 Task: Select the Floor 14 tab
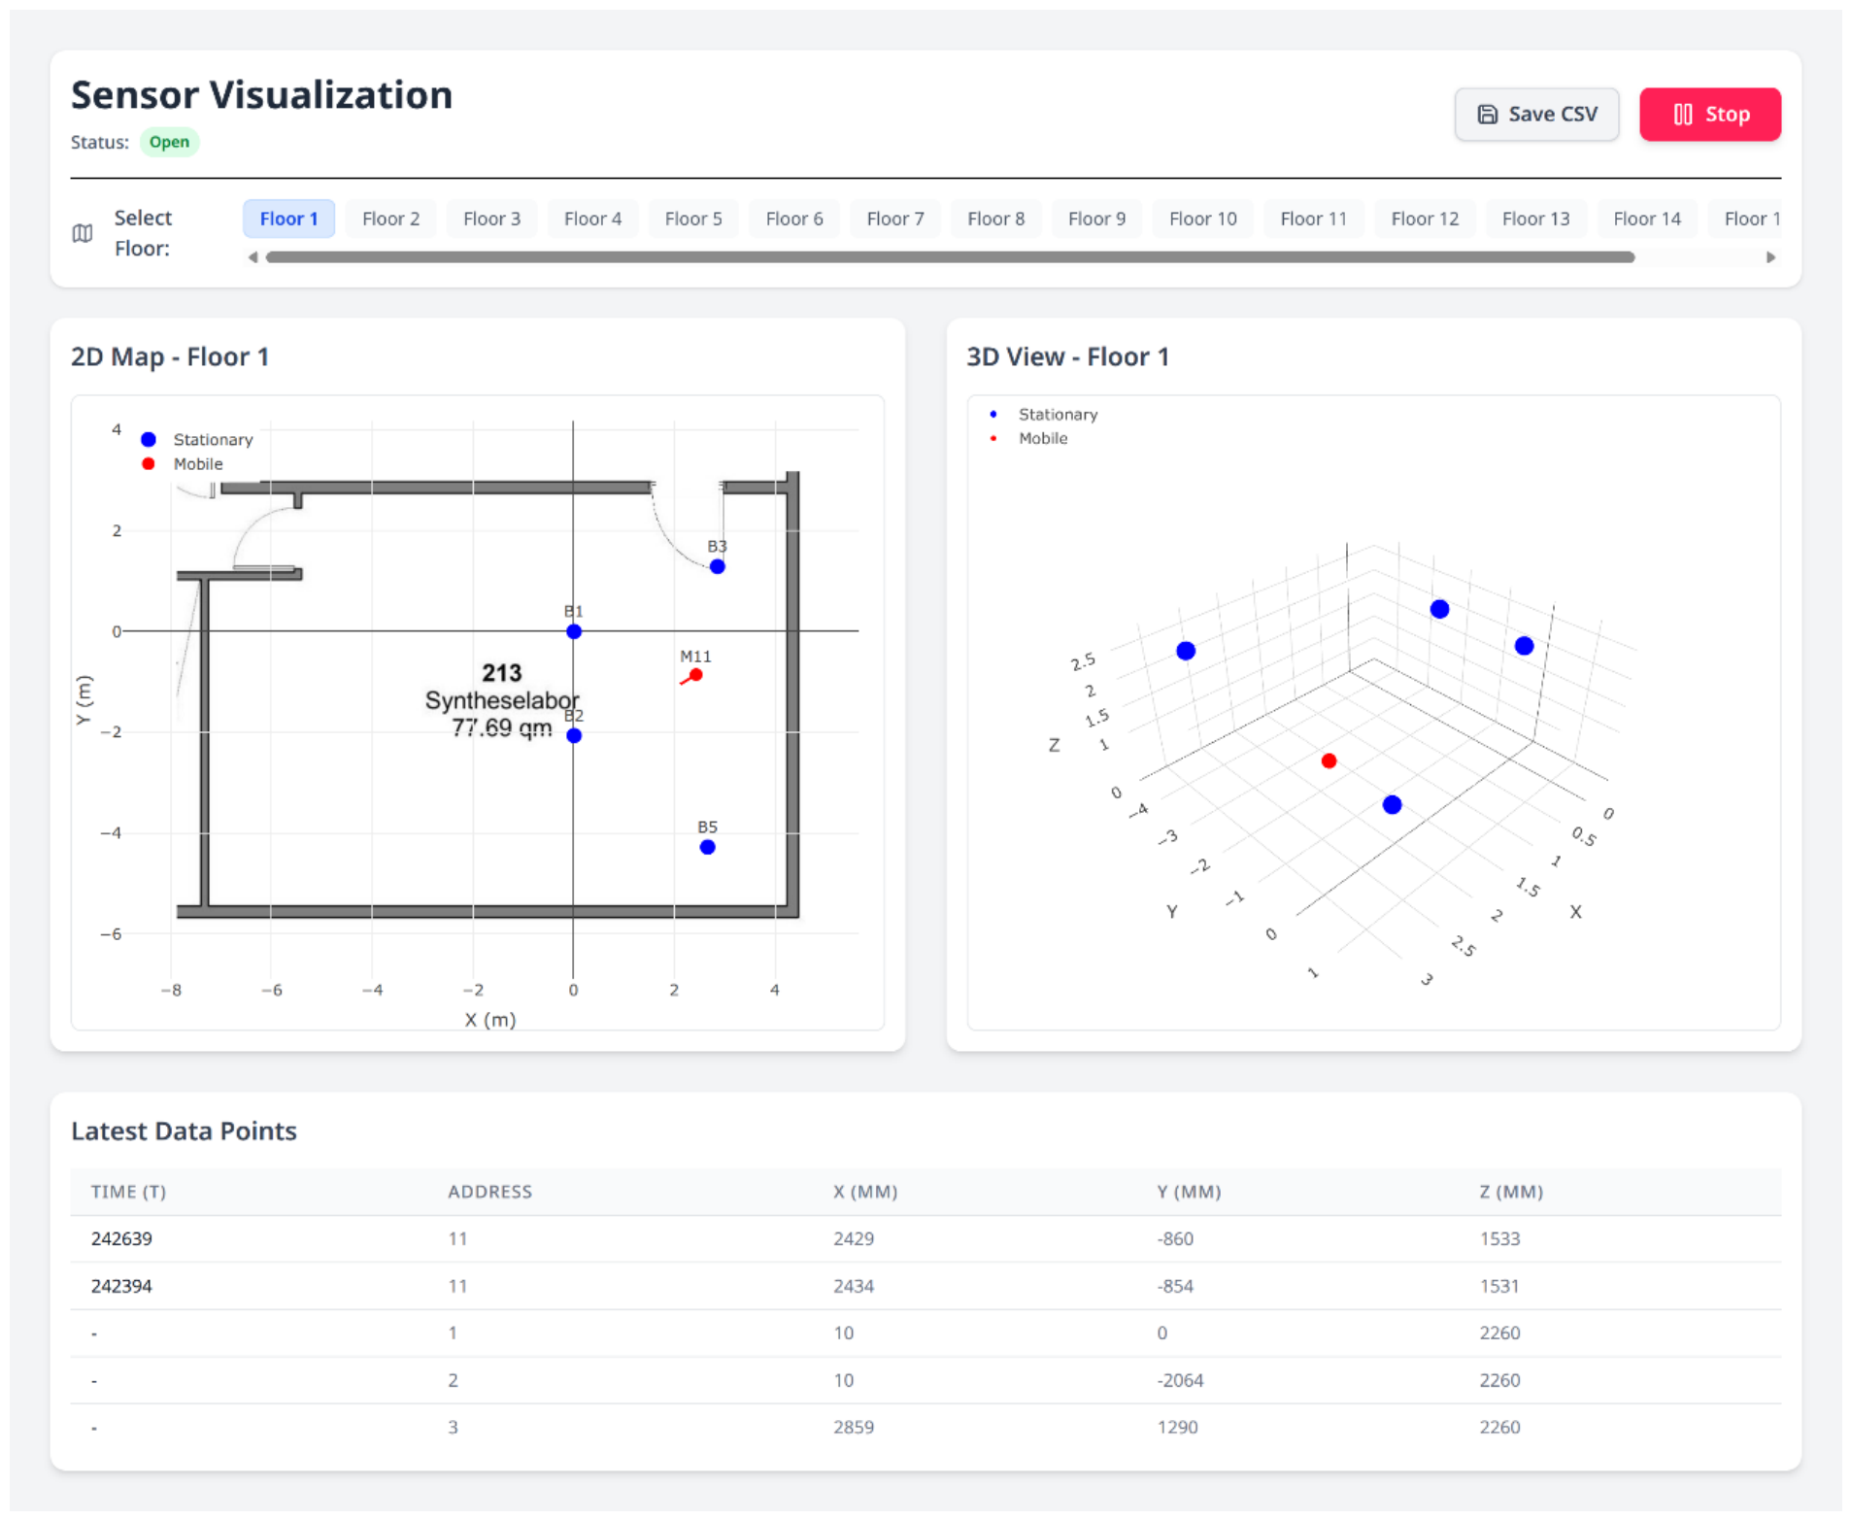[1645, 219]
